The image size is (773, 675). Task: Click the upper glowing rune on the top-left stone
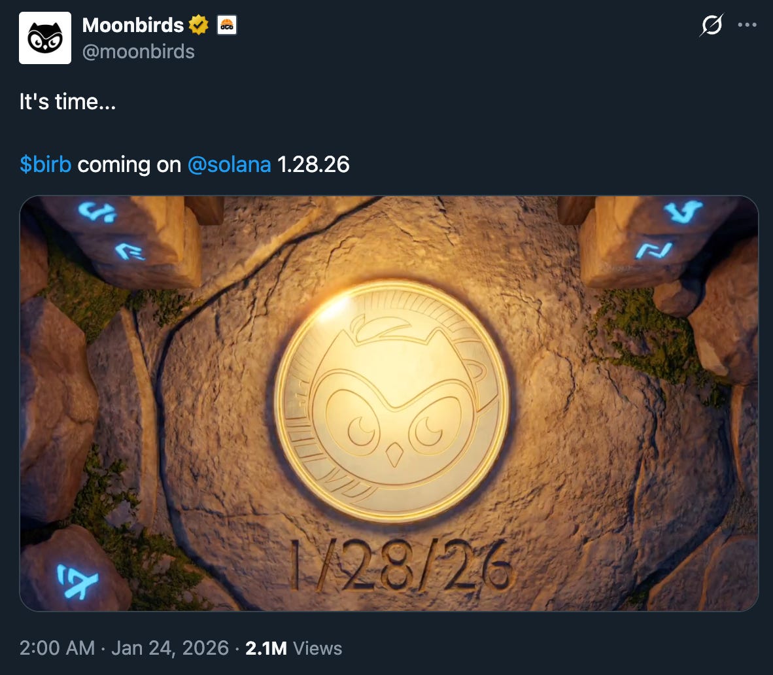pyautogui.click(x=97, y=211)
